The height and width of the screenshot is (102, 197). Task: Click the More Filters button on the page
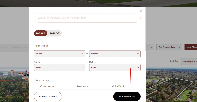coord(191,47)
